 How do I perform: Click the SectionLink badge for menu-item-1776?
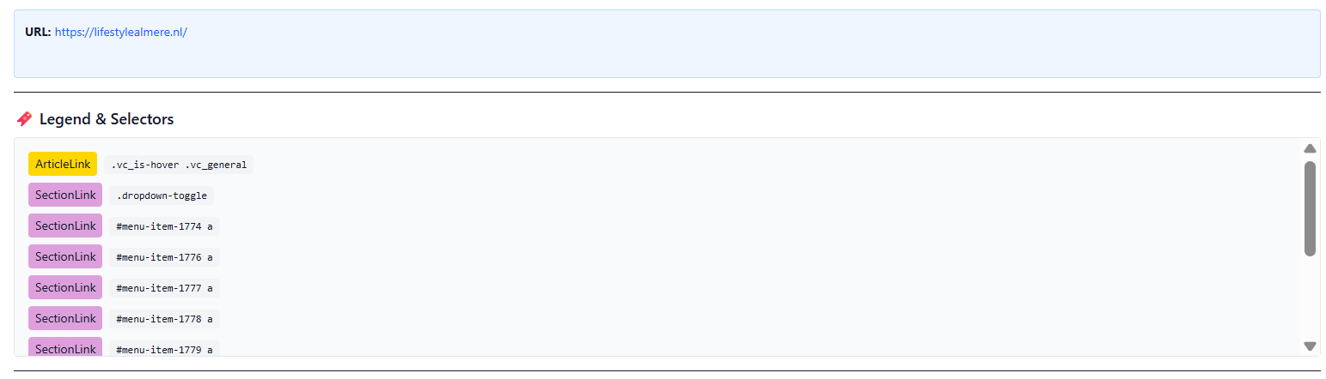tap(65, 256)
